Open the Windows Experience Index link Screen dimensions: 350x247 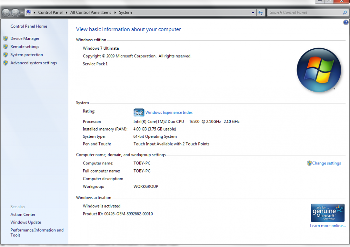pos(169,112)
